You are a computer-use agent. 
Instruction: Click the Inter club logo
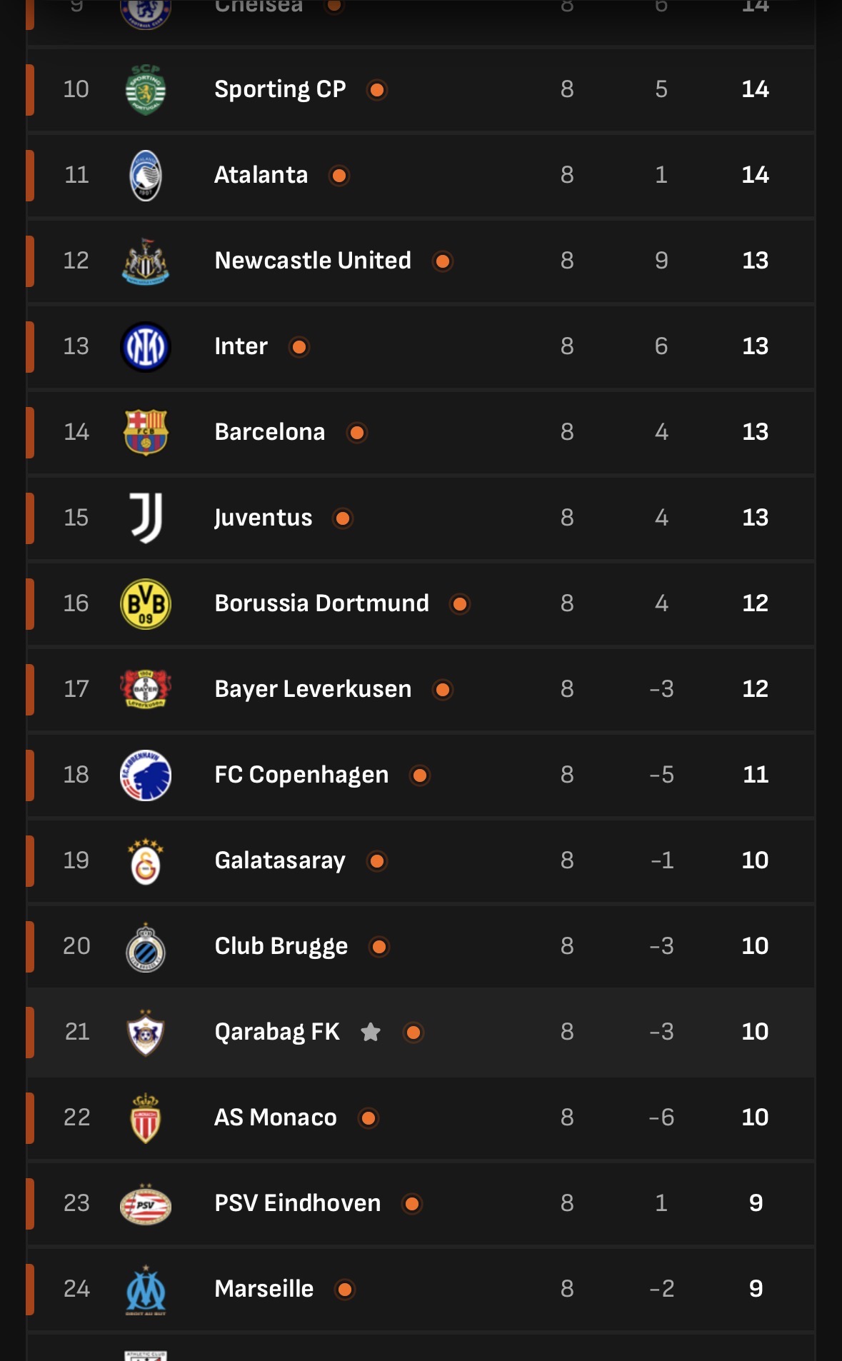point(146,347)
